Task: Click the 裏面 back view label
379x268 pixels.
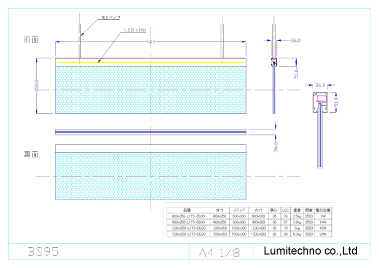Action: (x=31, y=154)
